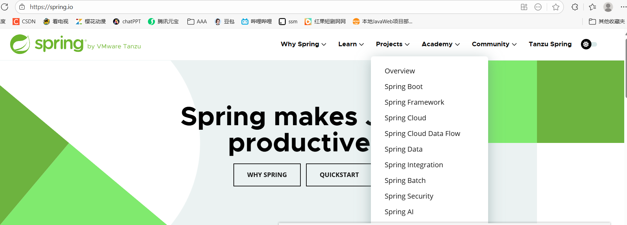Collapse the Projects menu
Viewport: 627px width, 225px height.
click(393, 44)
